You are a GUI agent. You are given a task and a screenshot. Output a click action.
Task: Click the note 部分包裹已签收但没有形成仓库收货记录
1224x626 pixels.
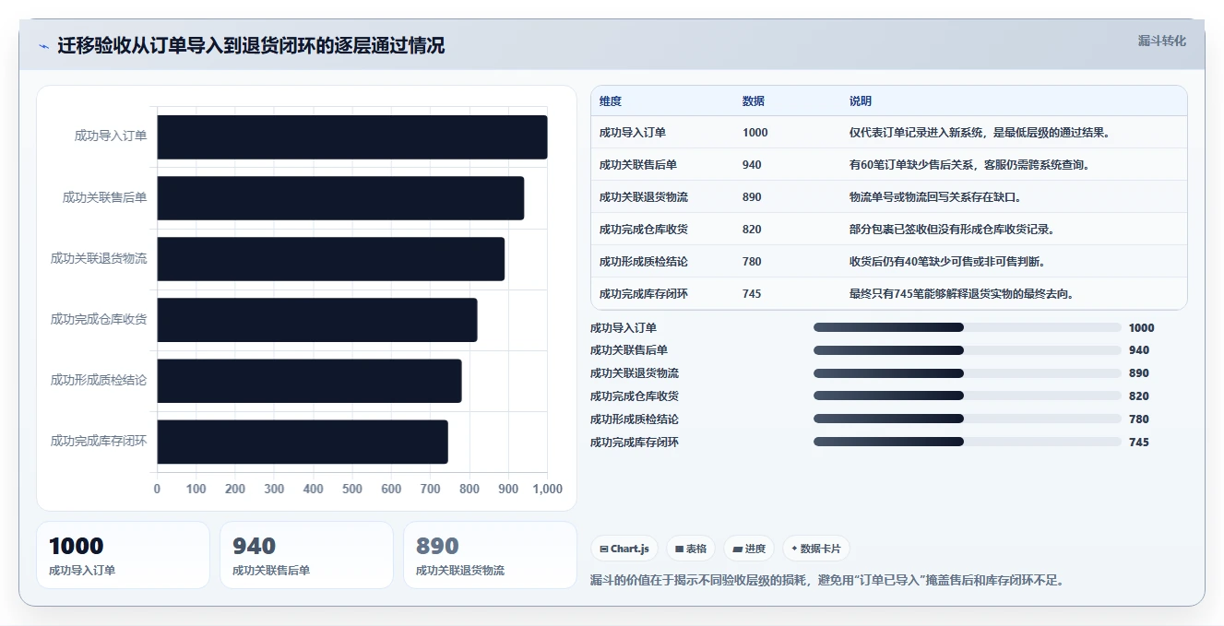click(x=952, y=230)
